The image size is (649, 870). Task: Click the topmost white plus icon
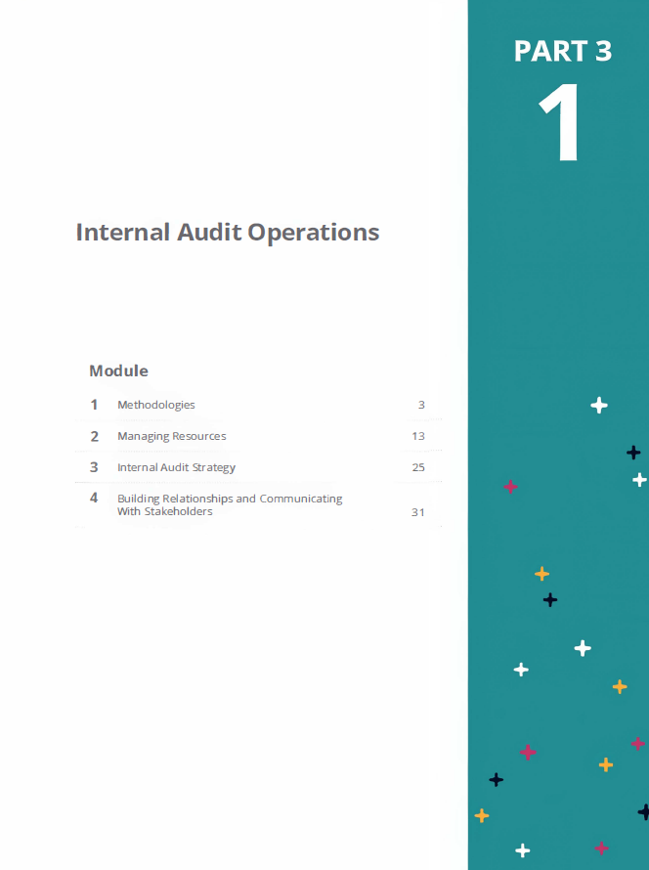pos(599,405)
